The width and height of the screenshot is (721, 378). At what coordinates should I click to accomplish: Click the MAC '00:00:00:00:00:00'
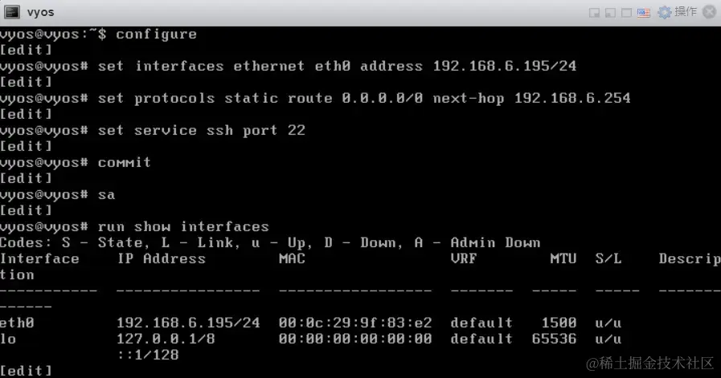pos(355,339)
